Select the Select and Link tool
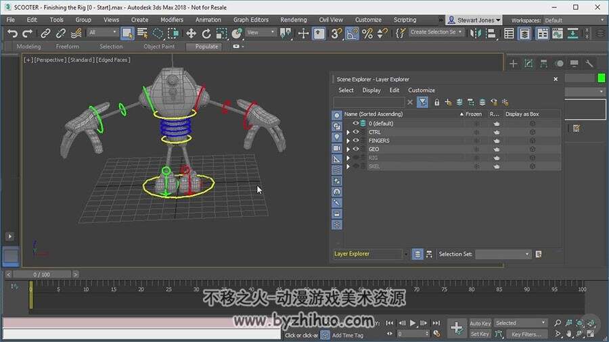The width and height of the screenshot is (609, 342). tap(45, 33)
